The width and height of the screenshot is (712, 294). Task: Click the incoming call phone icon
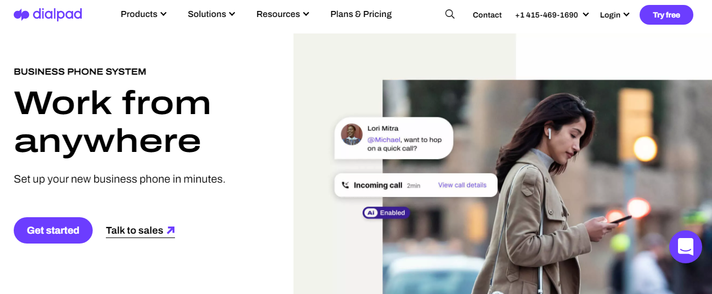tap(345, 185)
